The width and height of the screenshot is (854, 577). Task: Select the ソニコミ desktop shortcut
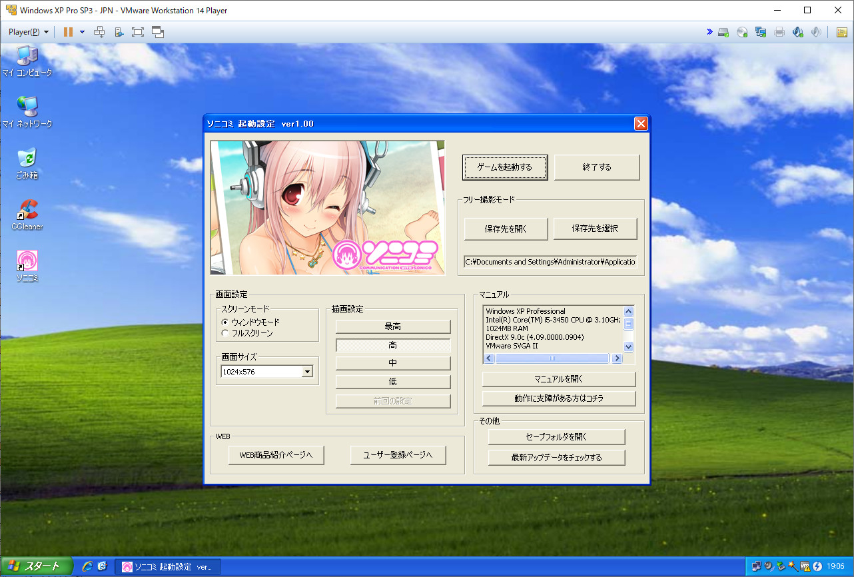coord(27,267)
